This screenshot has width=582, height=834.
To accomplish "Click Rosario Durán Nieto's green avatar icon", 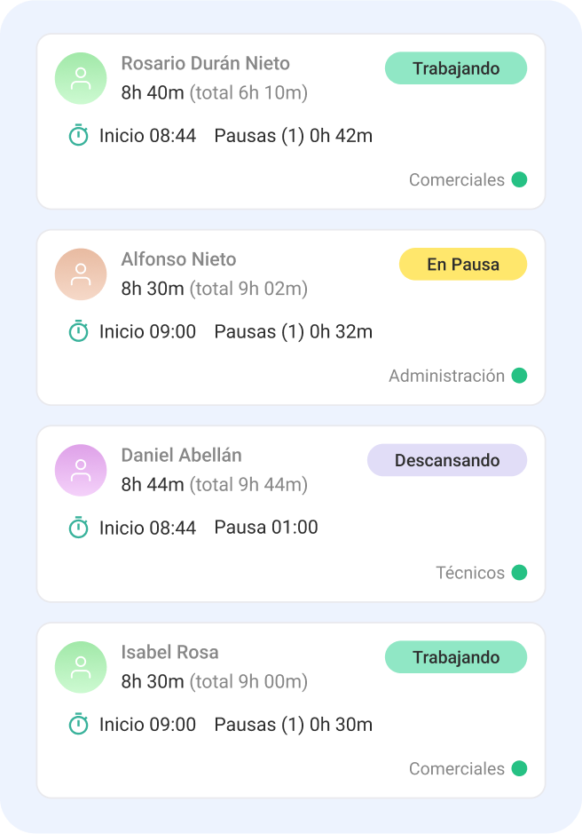I will (81, 78).
